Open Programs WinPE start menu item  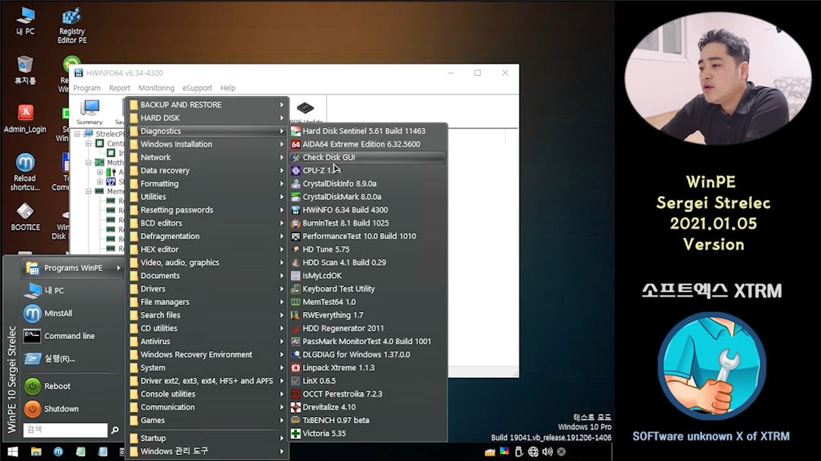click(x=72, y=268)
